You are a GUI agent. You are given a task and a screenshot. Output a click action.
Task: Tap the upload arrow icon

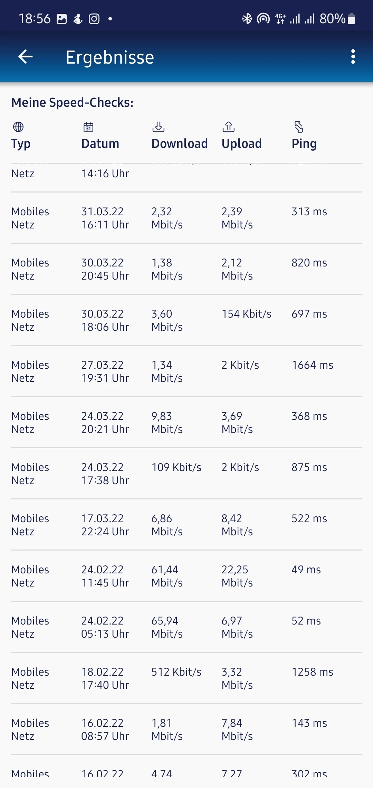click(x=229, y=127)
